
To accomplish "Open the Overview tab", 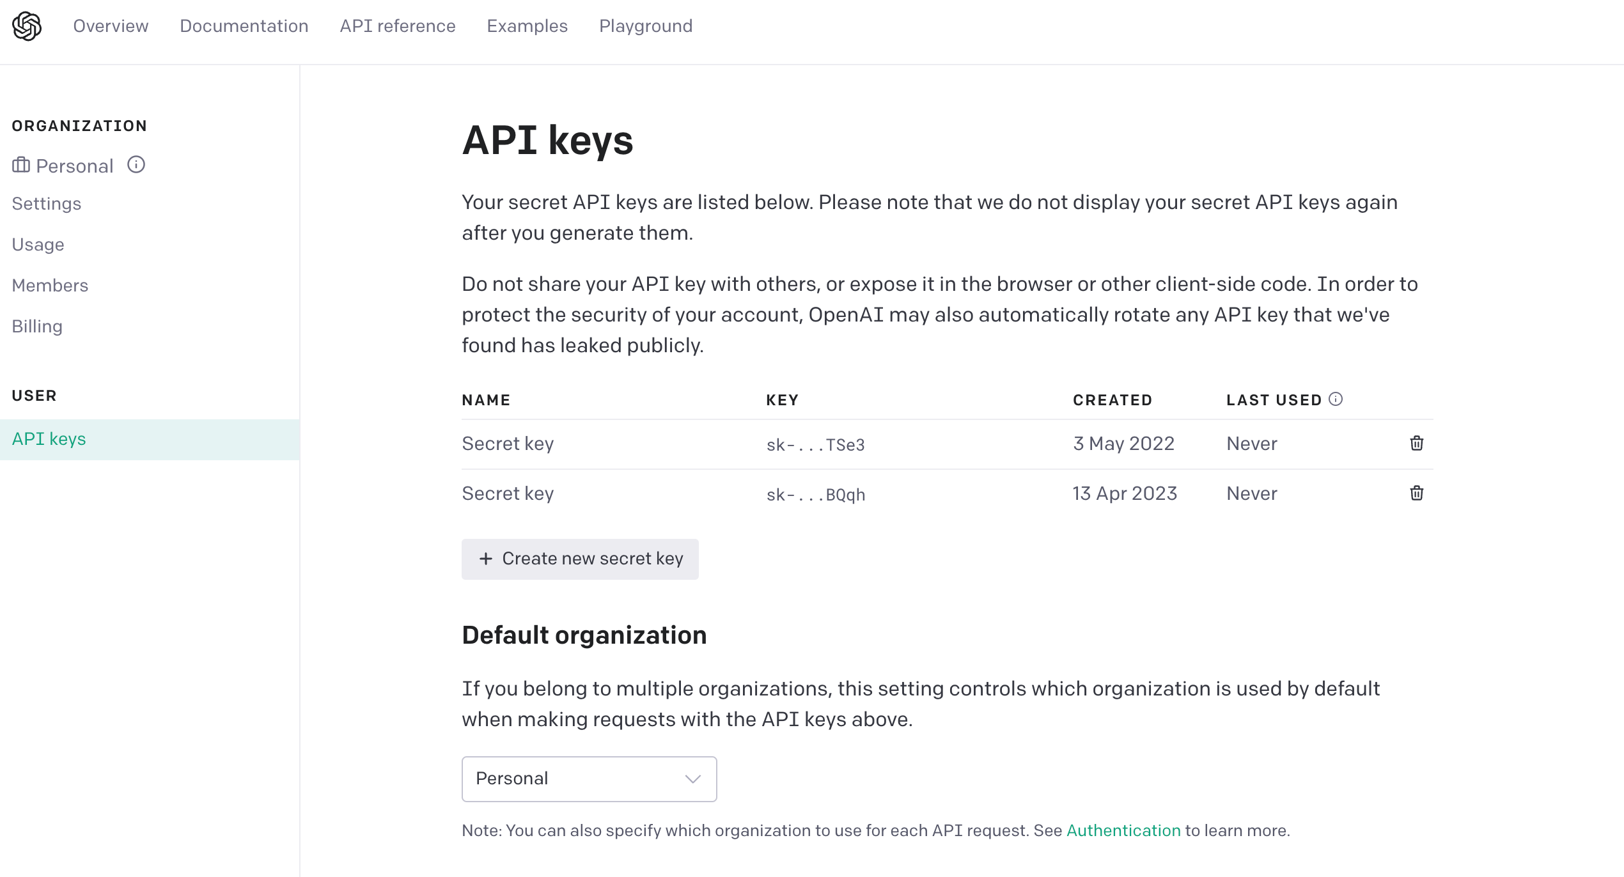I will pos(111,26).
